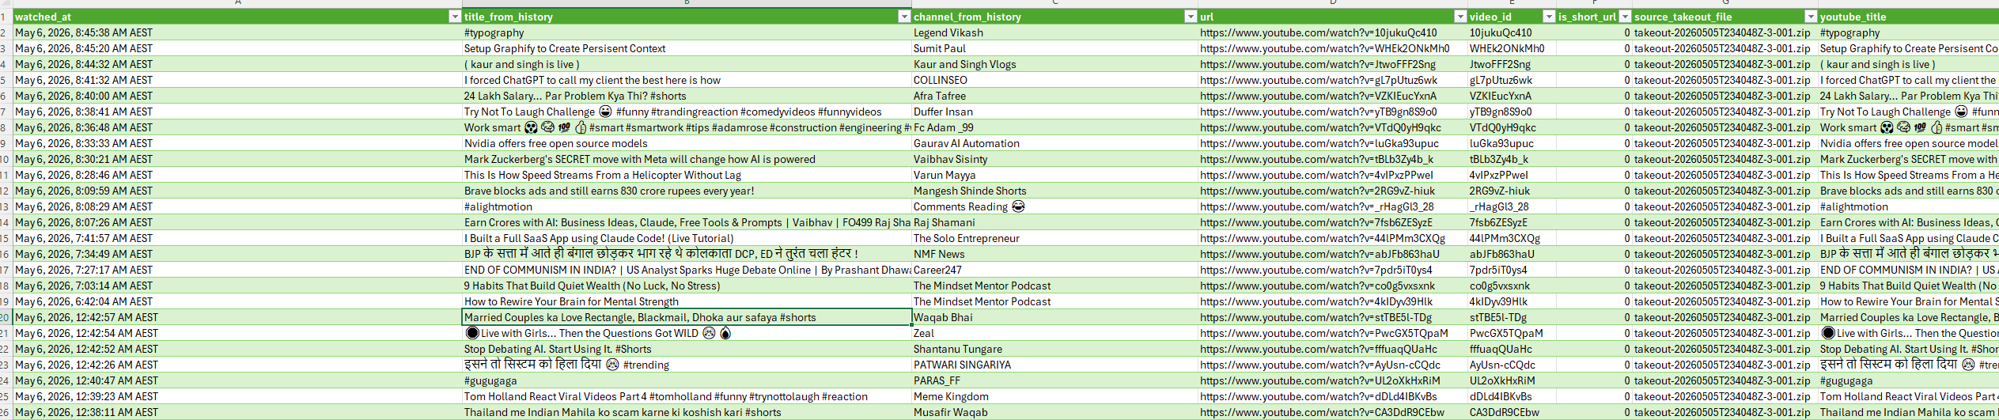
Task: Select the channel_from_history header cell
Action: pos(1054,17)
